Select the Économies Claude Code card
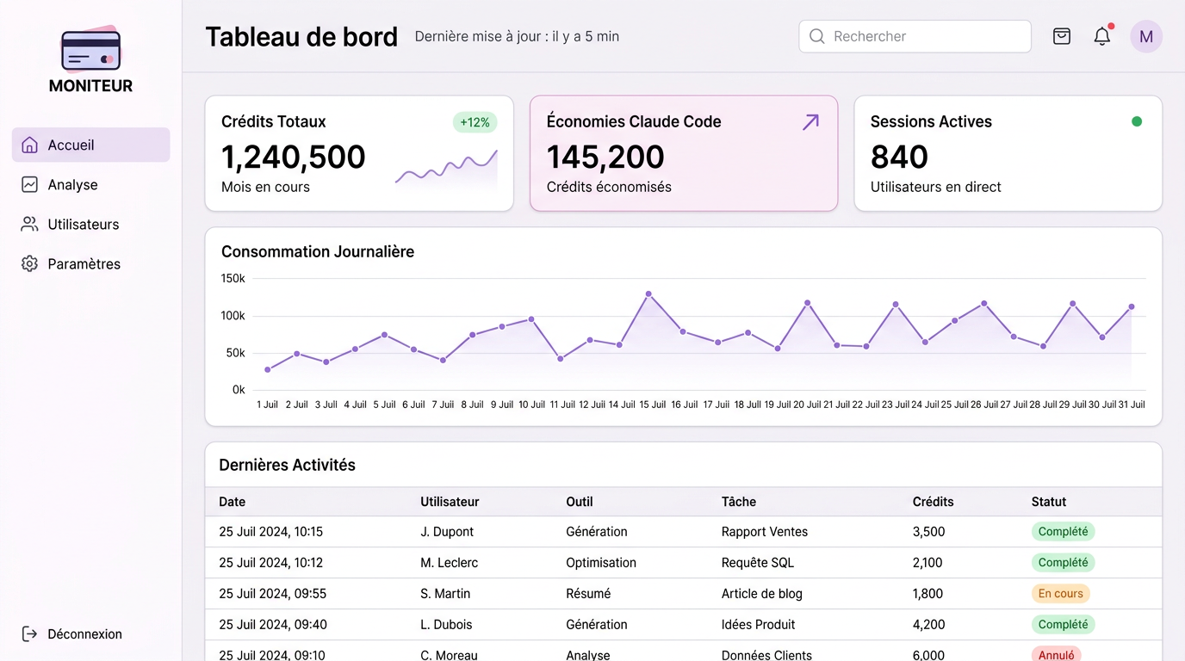 684,153
